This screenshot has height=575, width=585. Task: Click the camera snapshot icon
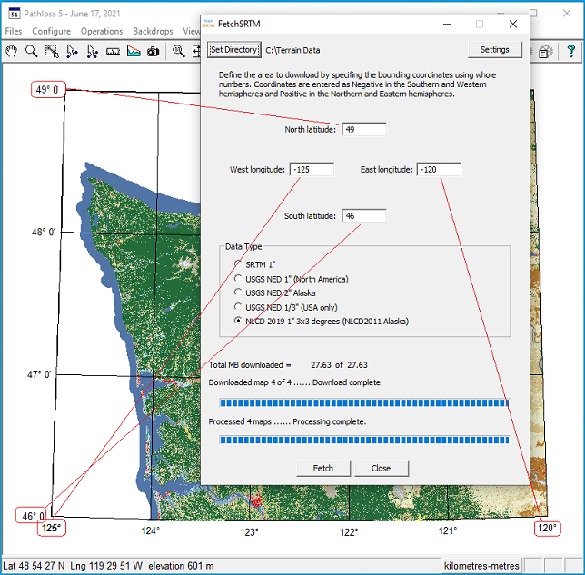click(x=154, y=51)
